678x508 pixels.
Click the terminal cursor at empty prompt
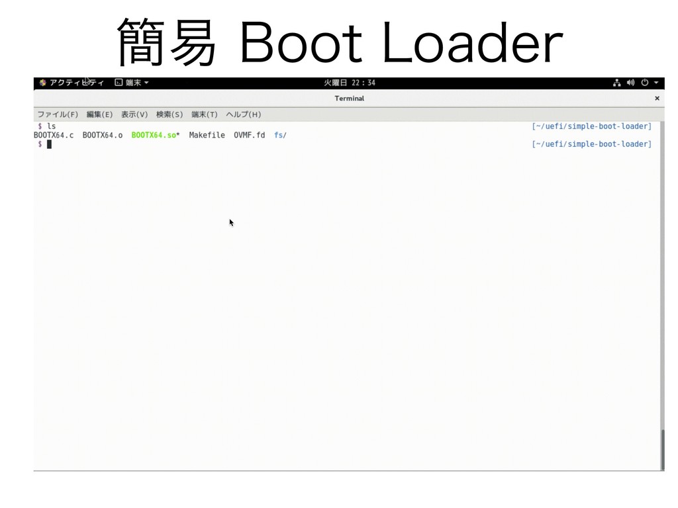[49, 144]
